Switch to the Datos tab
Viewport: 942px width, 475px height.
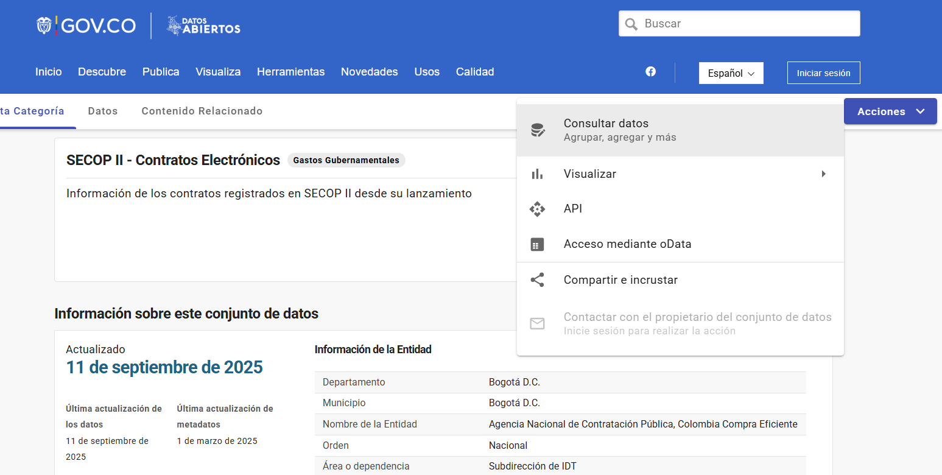(103, 111)
